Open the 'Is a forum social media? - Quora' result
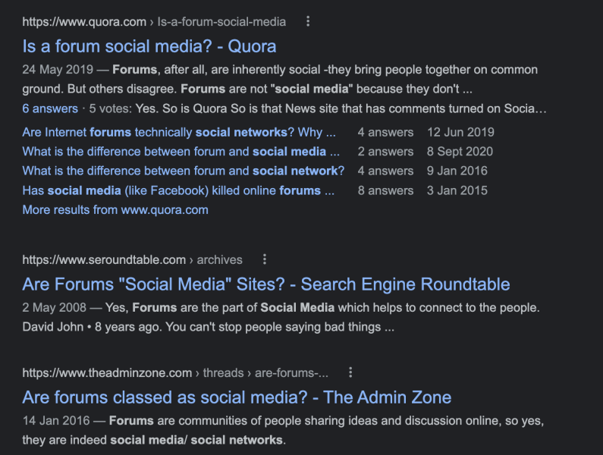The height and width of the screenshot is (455, 603). point(149,46)
